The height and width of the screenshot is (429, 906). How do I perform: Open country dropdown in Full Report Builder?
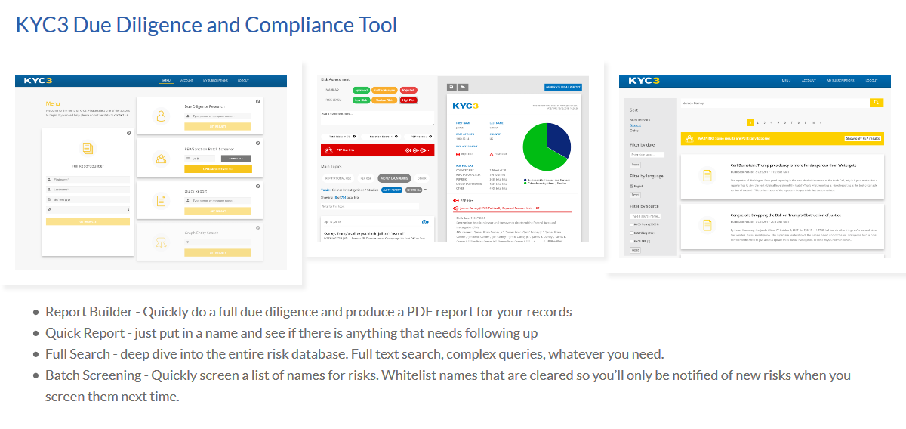coord(88,209)
